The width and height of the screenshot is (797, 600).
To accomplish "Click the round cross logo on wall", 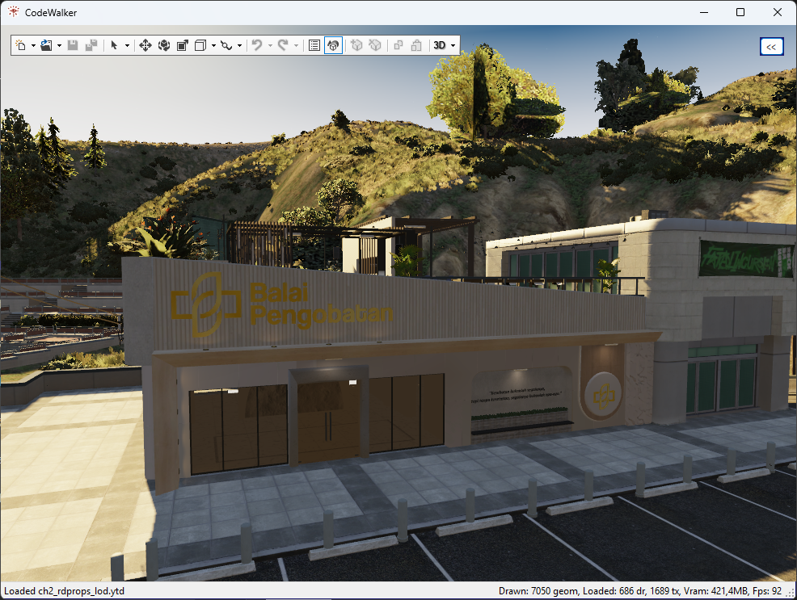I will click(x=603, y=396).
